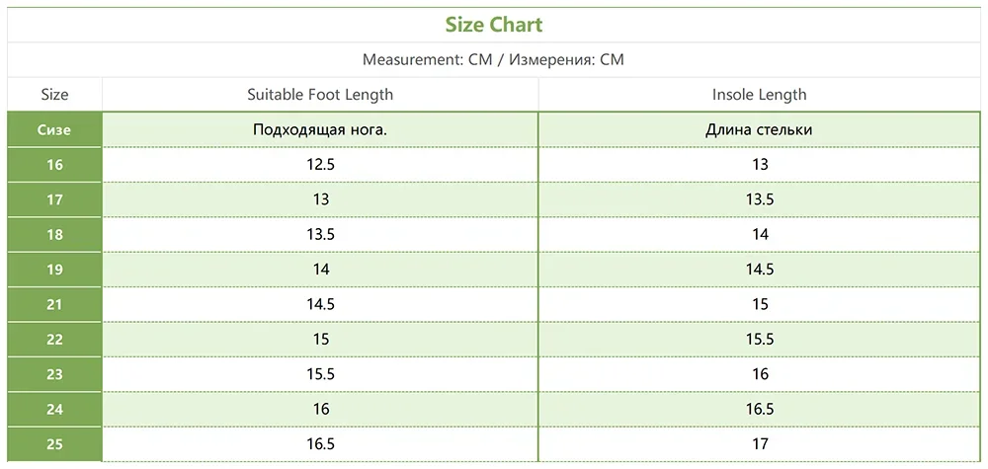
Task: Select the Suitable Foot Length column header
Action: 320,95
